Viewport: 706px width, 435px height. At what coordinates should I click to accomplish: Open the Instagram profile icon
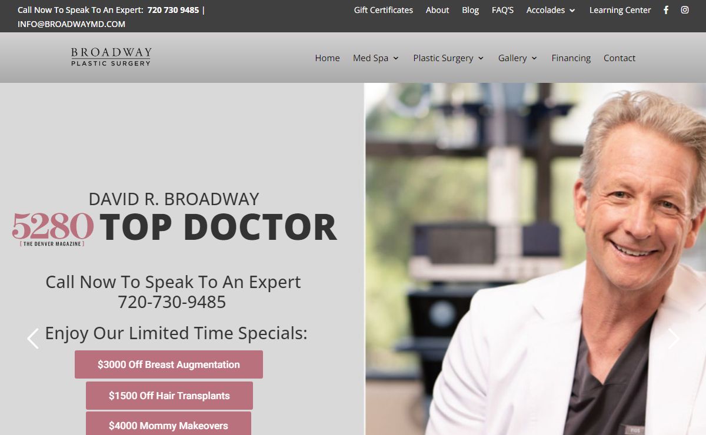685,10
